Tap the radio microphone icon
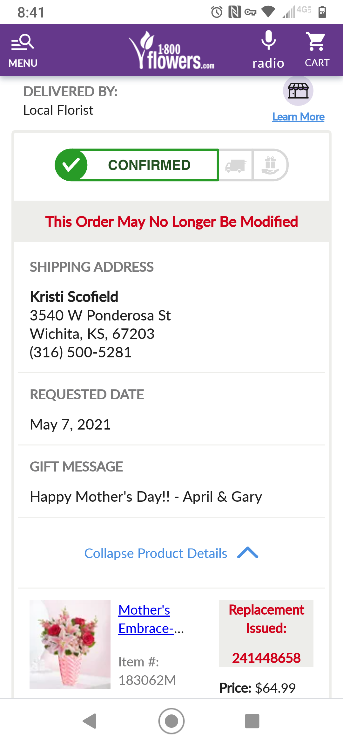 (x=268, y=41)
